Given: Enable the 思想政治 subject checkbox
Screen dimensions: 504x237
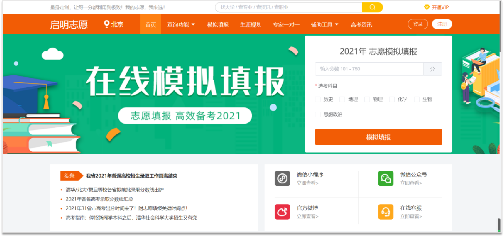Looking at the screenshot, I should click(318, 114).
